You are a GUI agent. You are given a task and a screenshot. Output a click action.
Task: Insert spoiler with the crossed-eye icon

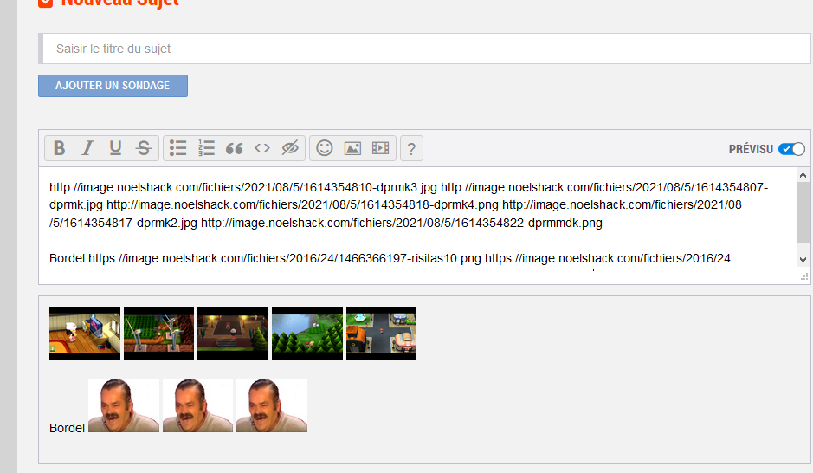[290, 148]
